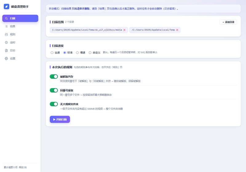Remove the AppData/Local/Temp directory chip

click(177, 30)
